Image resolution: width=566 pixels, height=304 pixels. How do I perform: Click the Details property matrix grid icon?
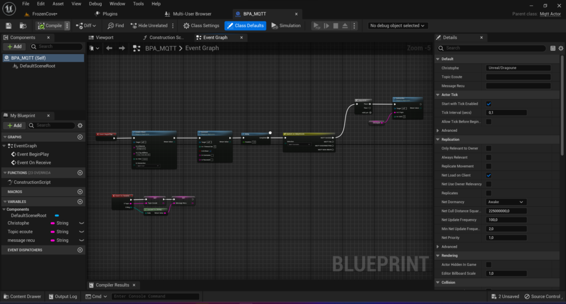(553, 48)
